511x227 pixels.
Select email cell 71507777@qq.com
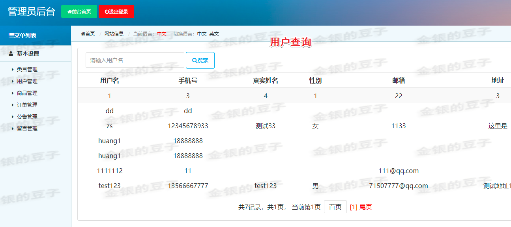399,186
